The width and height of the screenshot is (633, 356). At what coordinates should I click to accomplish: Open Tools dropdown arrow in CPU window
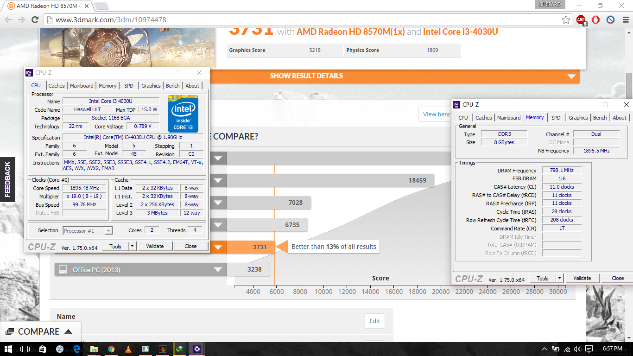(x=133, y=246)
